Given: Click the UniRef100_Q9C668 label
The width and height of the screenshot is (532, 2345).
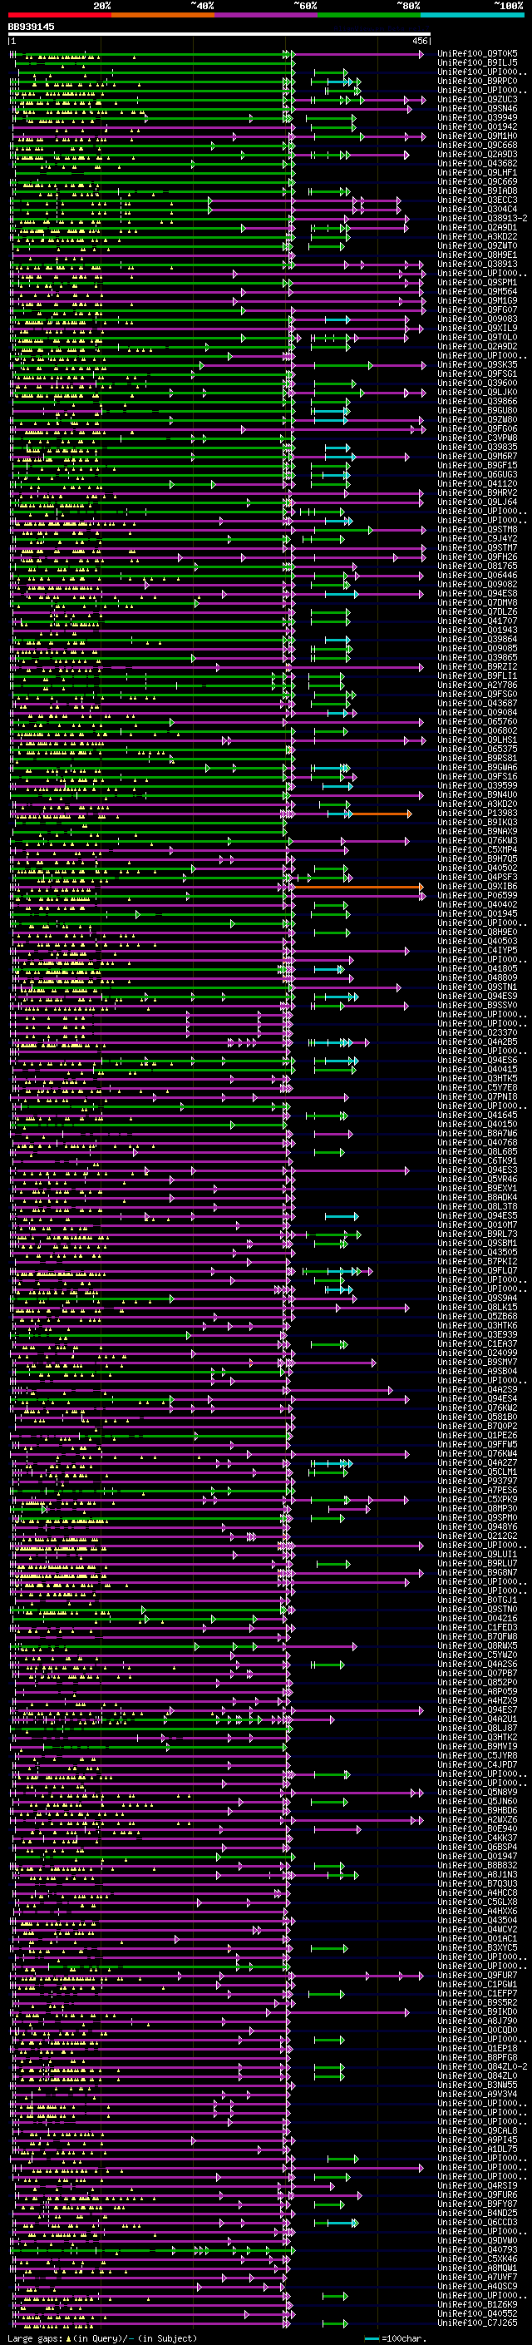Looking at the screenshot, I should click(x=477, y=145).
